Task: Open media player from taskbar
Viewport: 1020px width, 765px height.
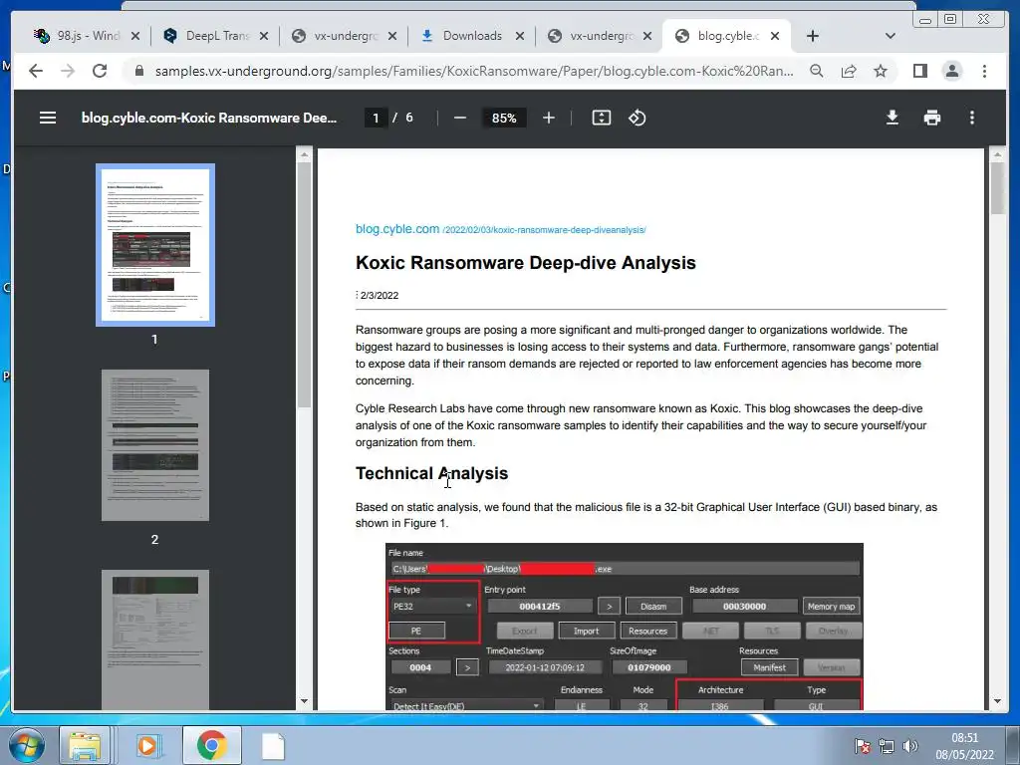Action: coord(147,745)
